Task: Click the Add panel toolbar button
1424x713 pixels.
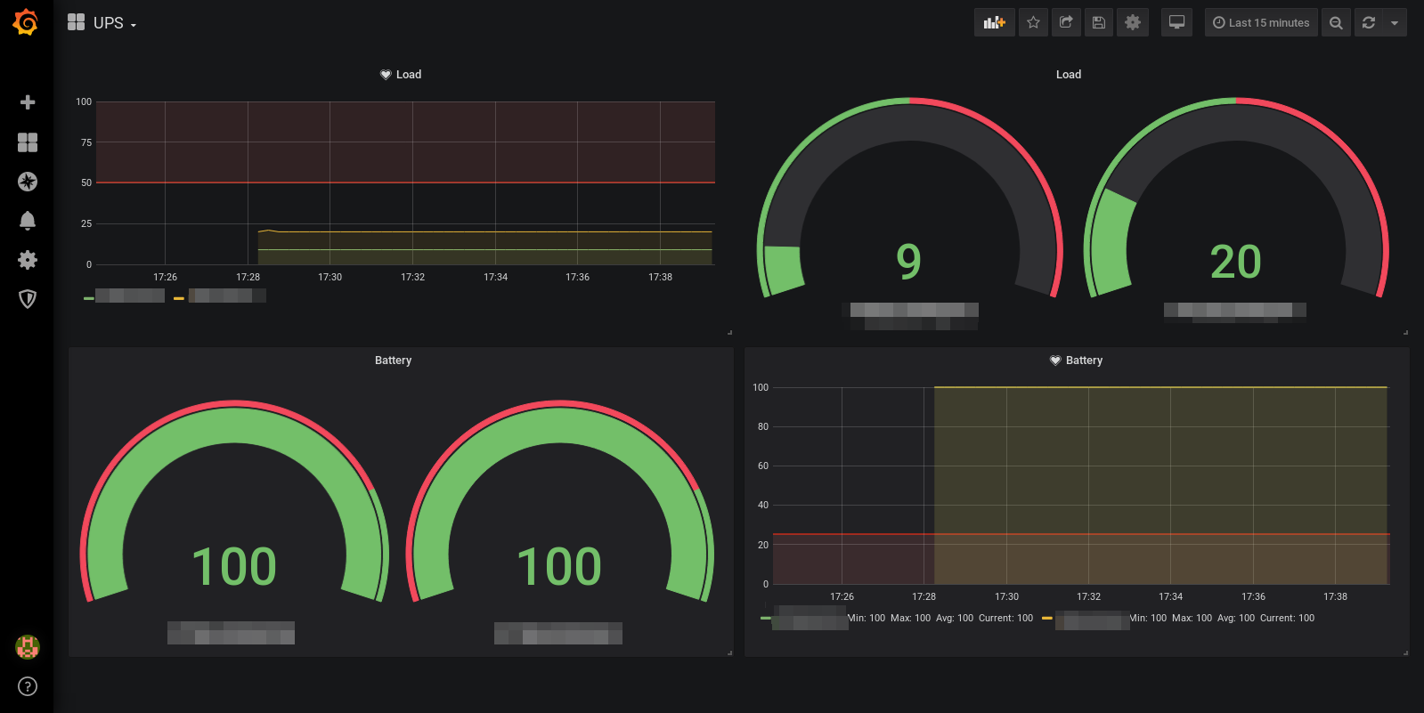Action: pyautogui.click(x=994, y=22)
